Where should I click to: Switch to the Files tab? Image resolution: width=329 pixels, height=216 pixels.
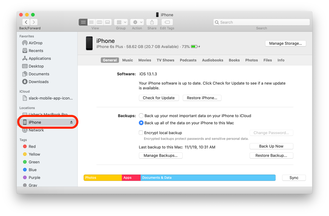pyautogui.click(x=268, y=60)
